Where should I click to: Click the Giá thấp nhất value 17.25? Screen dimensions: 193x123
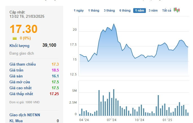[54, 94]
